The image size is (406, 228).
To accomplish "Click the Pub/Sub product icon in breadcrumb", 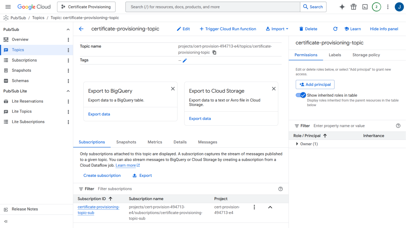I will [x=6, y=18].
